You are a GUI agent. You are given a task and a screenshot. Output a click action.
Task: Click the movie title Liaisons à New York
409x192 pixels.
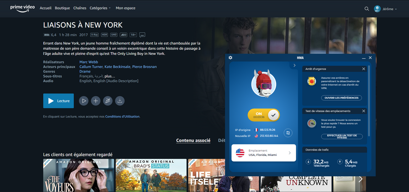(83, 25)
